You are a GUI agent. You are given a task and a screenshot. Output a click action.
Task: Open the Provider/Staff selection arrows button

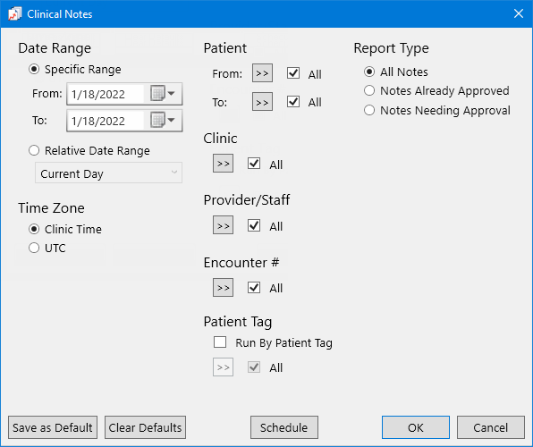point(223,225)
